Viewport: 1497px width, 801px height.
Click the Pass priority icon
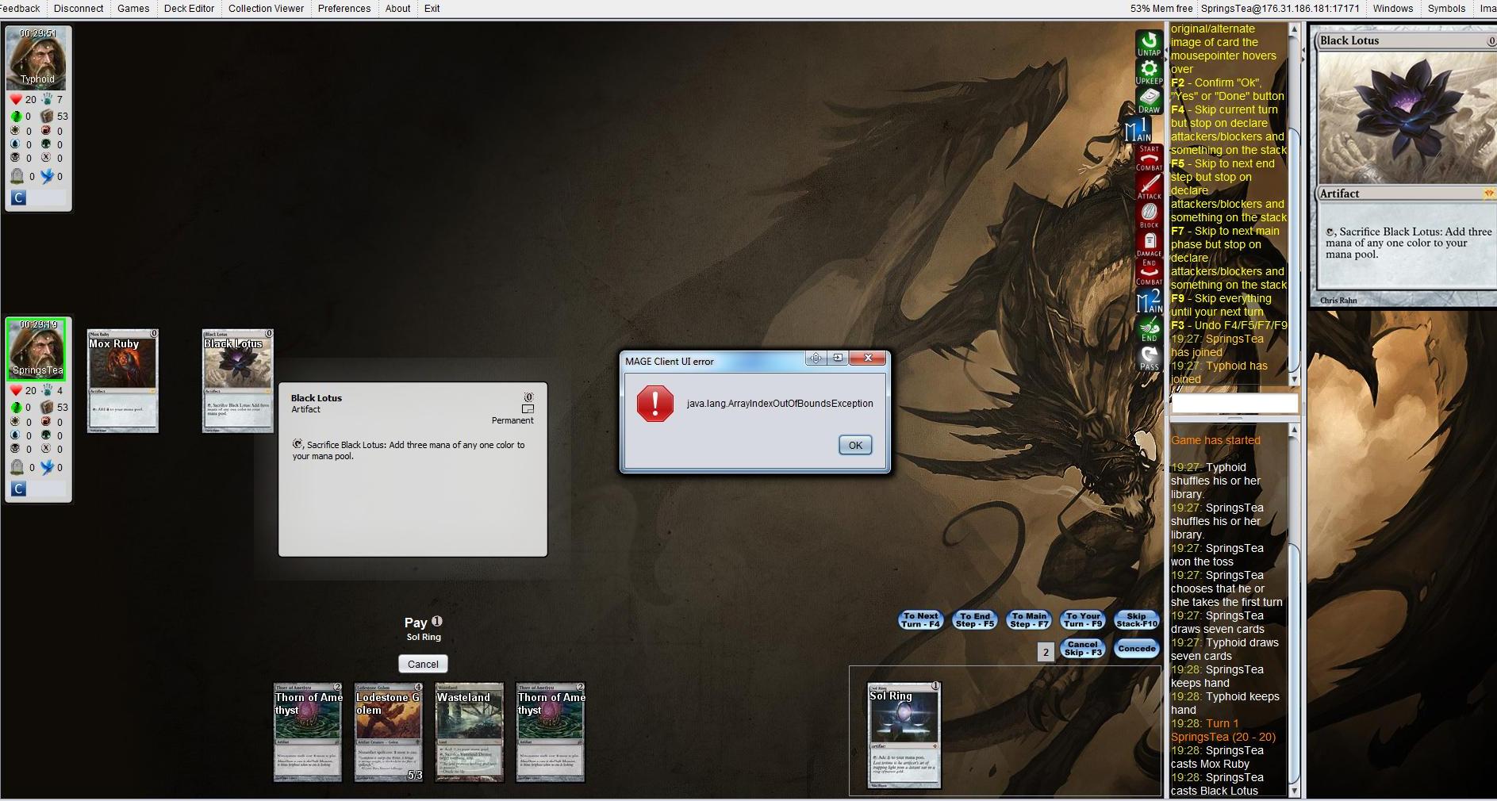click(1149, 358)
